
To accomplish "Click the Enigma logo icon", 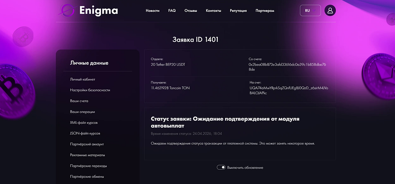I will pyautogui.click(x=66, y=10).
